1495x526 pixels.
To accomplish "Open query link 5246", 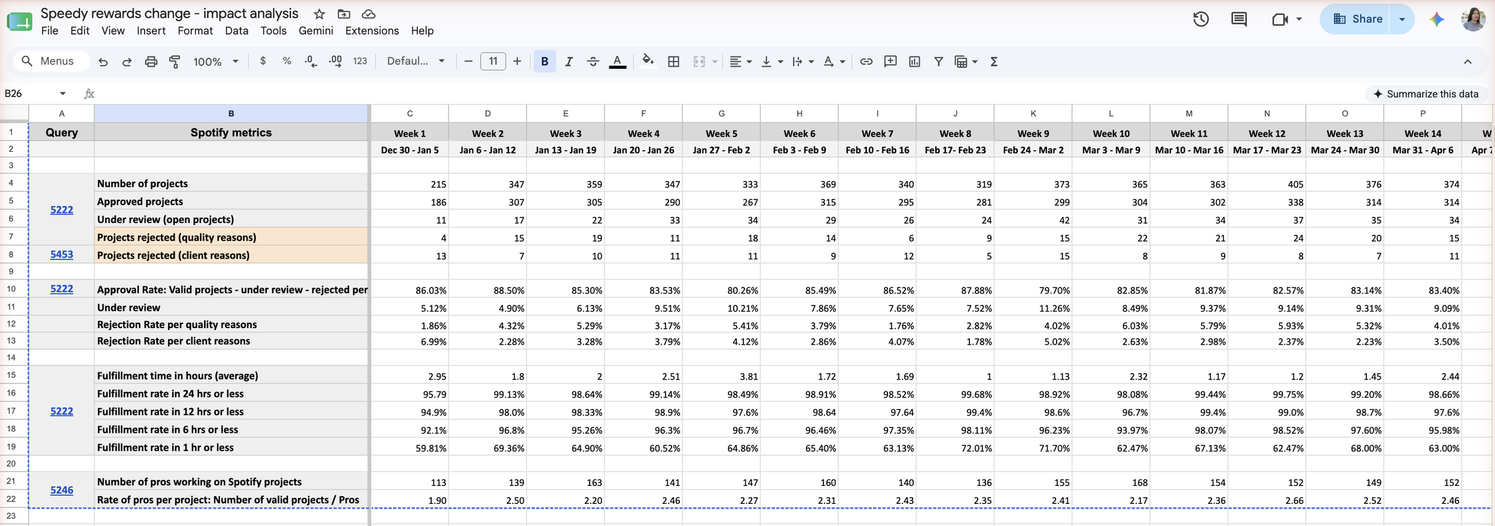I will tap(62, 490).
